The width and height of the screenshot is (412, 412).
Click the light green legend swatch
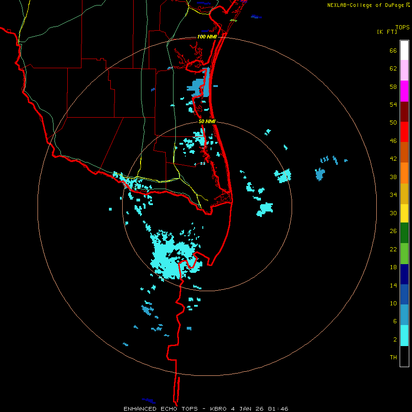click(x=404, y=254)
